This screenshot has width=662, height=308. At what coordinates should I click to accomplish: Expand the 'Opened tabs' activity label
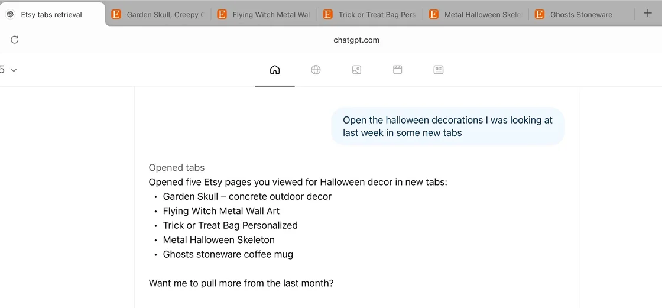tap(177, 167)
